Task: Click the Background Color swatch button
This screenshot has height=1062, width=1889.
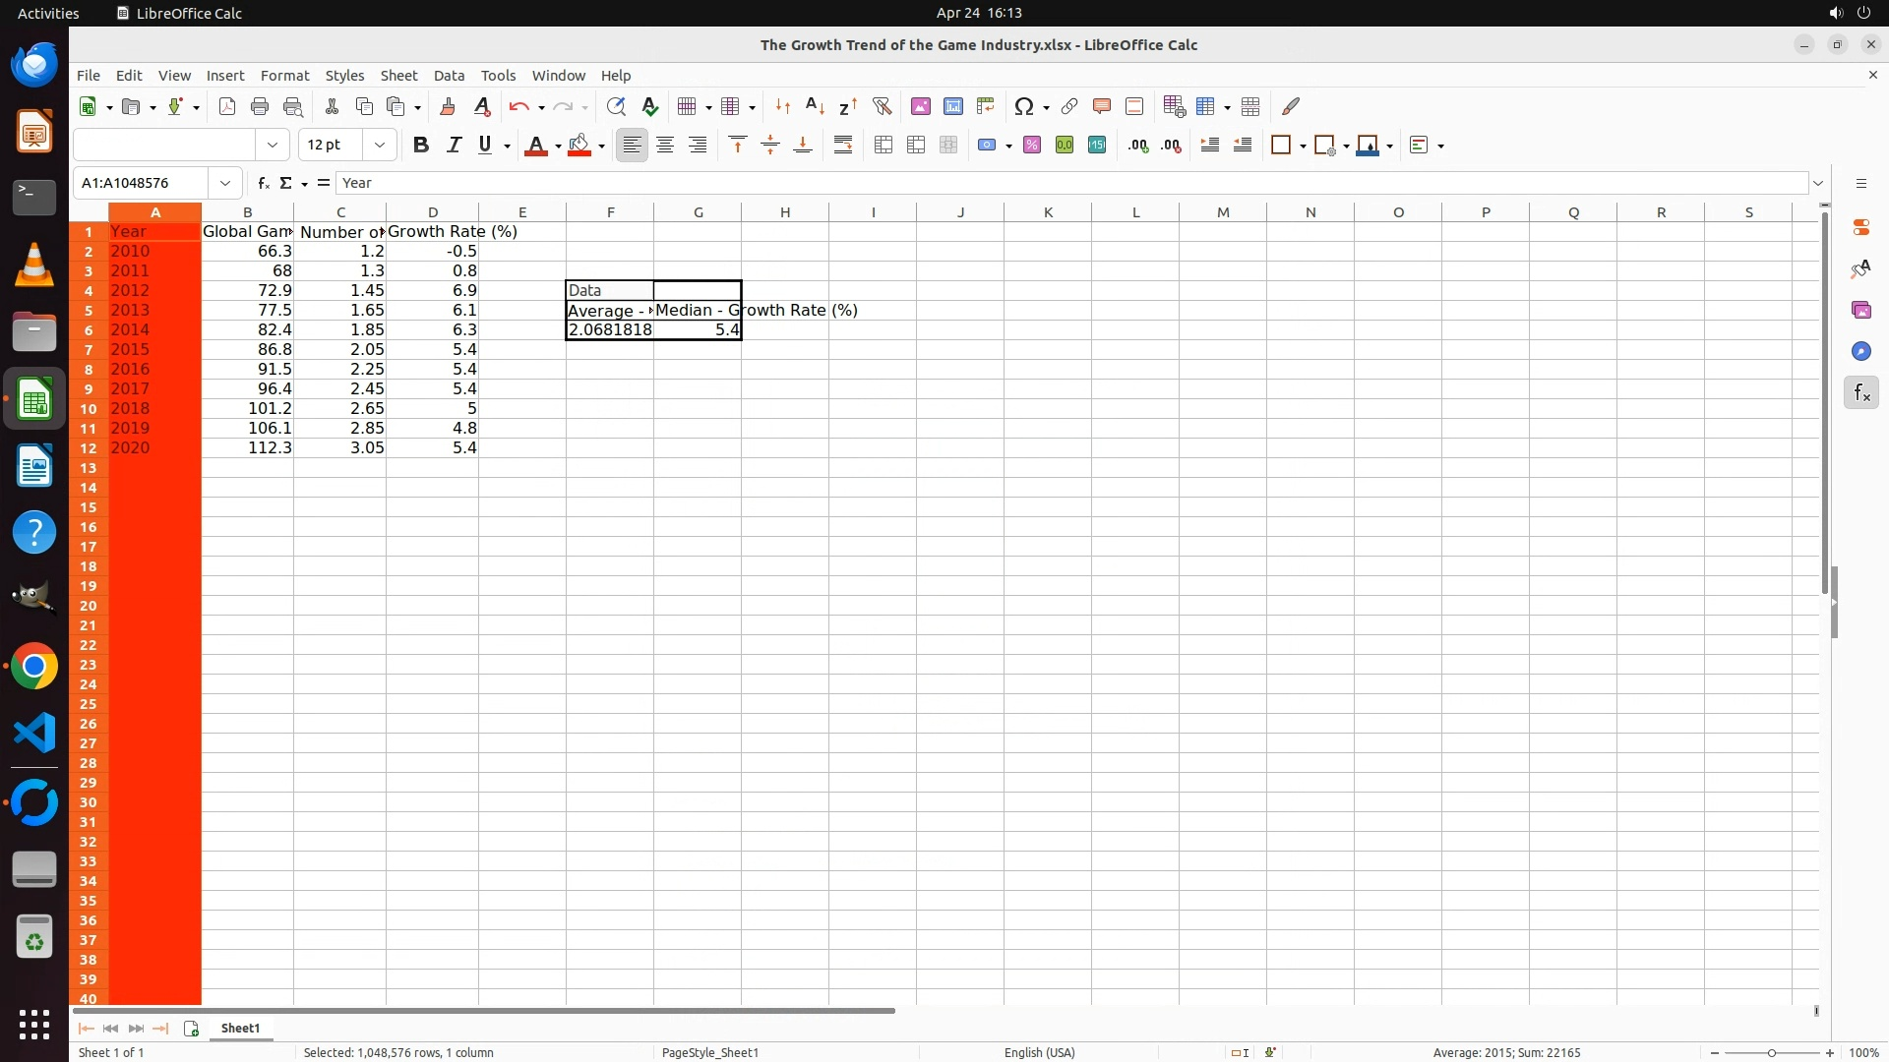Action: tap(579, 146)
